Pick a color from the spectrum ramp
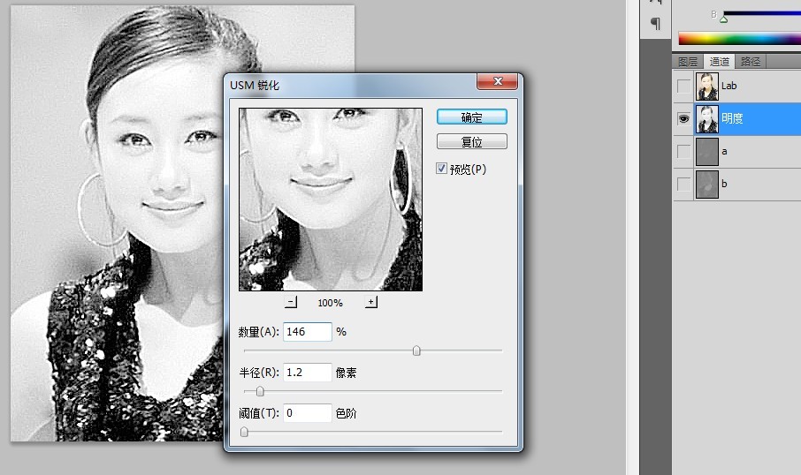This screenshot has height=475, width=801. click(x=738, y=39)
